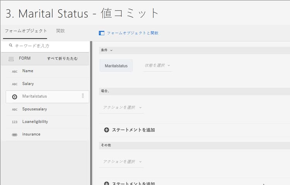Click the FORM root node label
290x185 pixels.
(x=25, y=58)
